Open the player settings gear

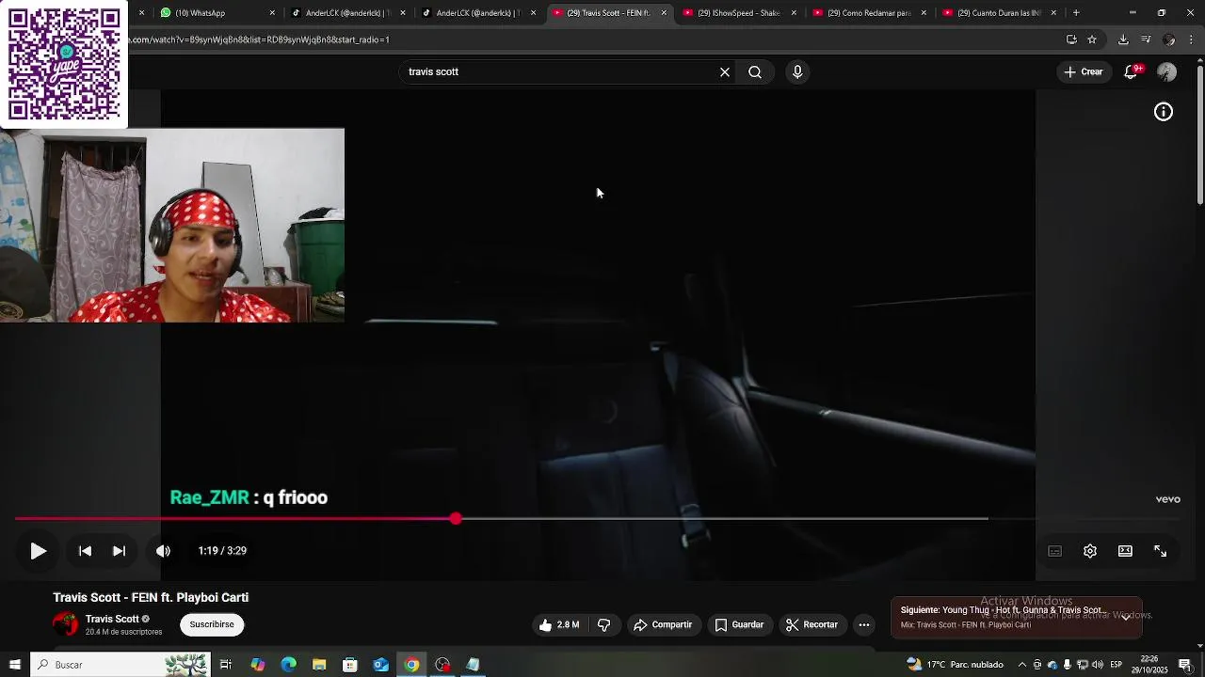pyautogui.click(x=1090, y=551)
